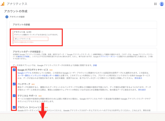
Task: Uncheck the ベンチマーク checkbox
Action: coord(14,84)
